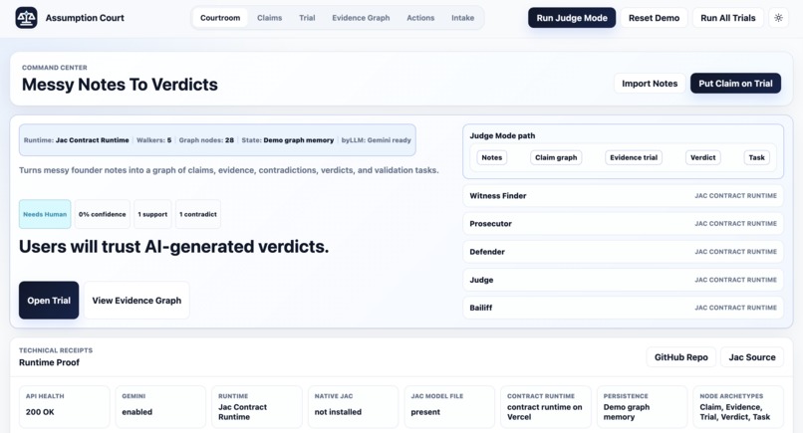Switch to the Intake tab
803x433 pixels.
tap(462, 18)
